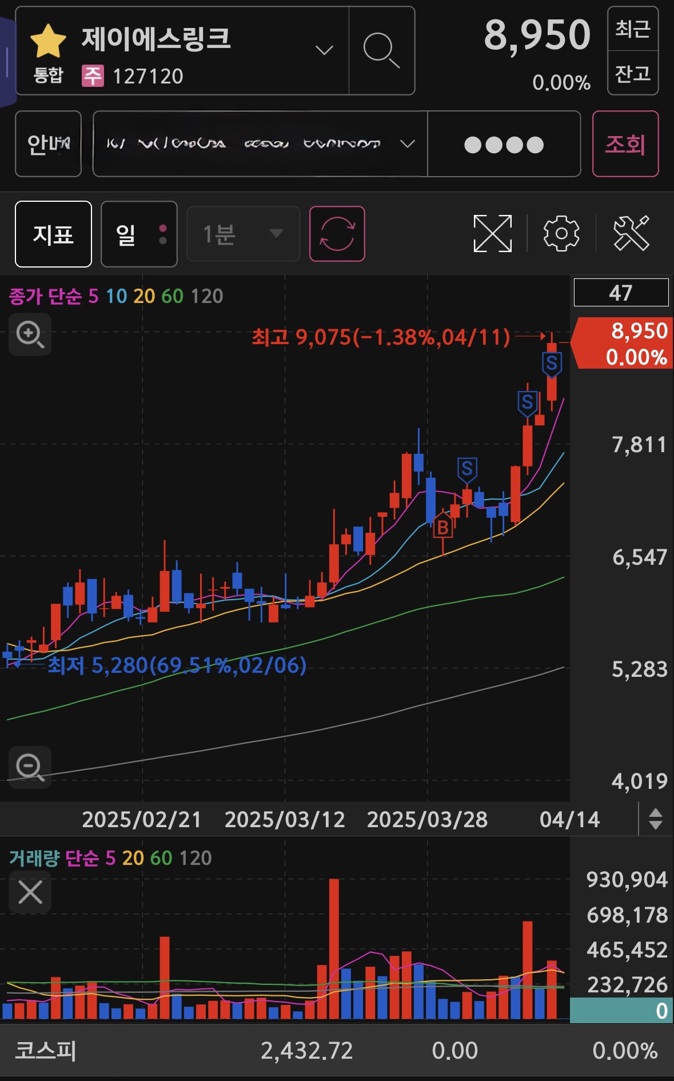Tap the current price tag 8,950

(x=622, y=343)
